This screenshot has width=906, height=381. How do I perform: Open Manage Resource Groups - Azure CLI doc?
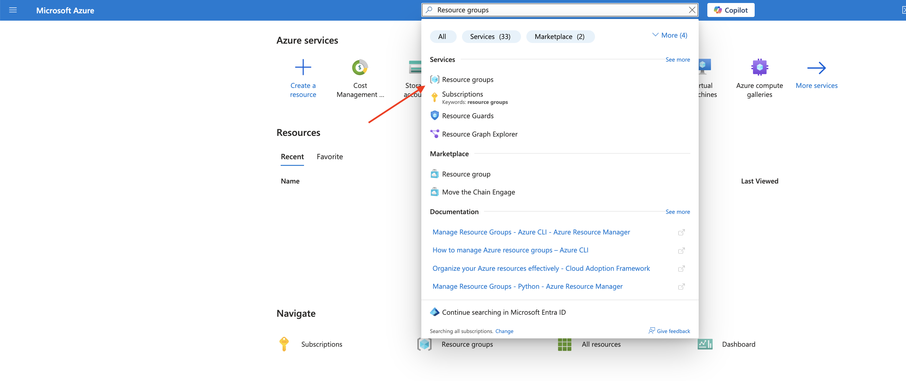[531, 232]
